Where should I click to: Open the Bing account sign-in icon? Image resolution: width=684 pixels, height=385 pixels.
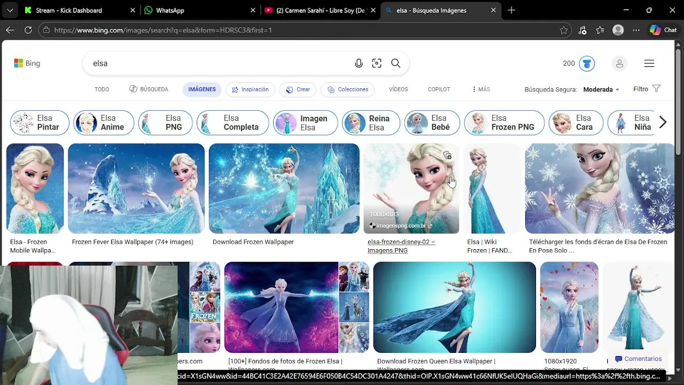click(619, 64)
